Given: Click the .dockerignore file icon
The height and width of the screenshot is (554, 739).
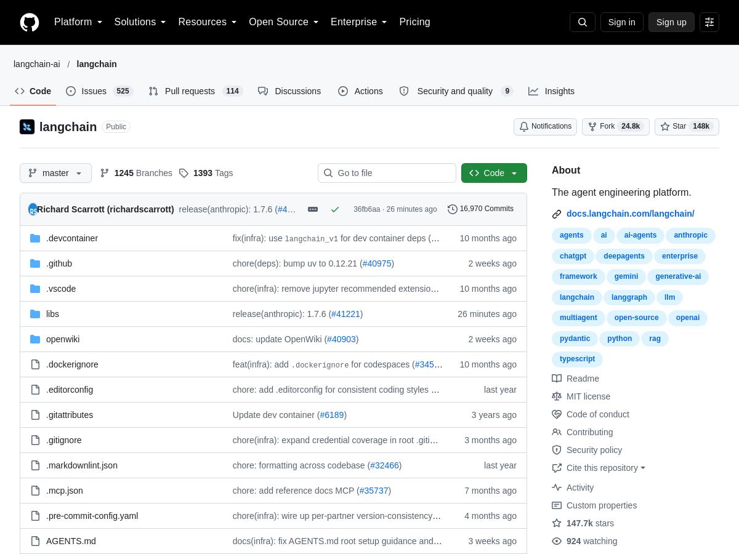Looking at the screenshot, I should [x=35, y=364].
